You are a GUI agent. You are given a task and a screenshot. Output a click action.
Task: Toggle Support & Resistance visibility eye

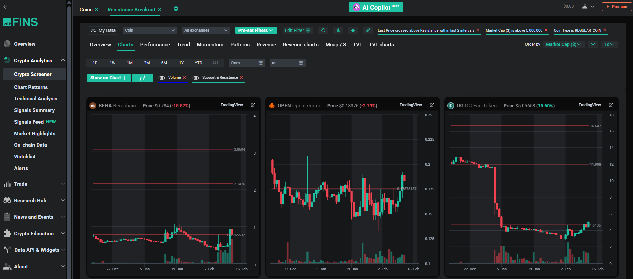pos(196,78)
